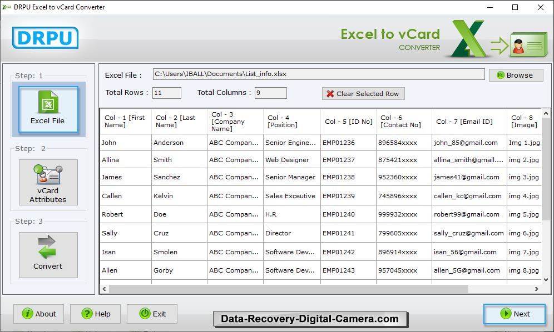Image resolution: width=554 pixels, height=332 pixels.
Task: Click the Sales Exceutive position cell
Action: click(292, 196)
